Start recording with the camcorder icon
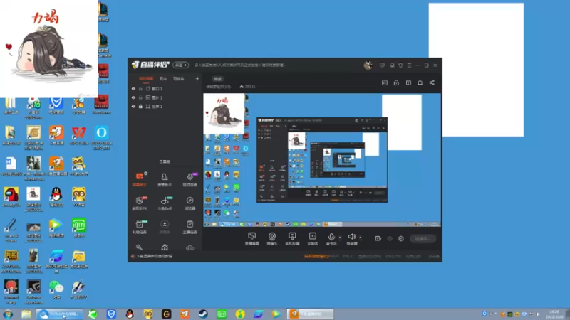 [378, 238]
